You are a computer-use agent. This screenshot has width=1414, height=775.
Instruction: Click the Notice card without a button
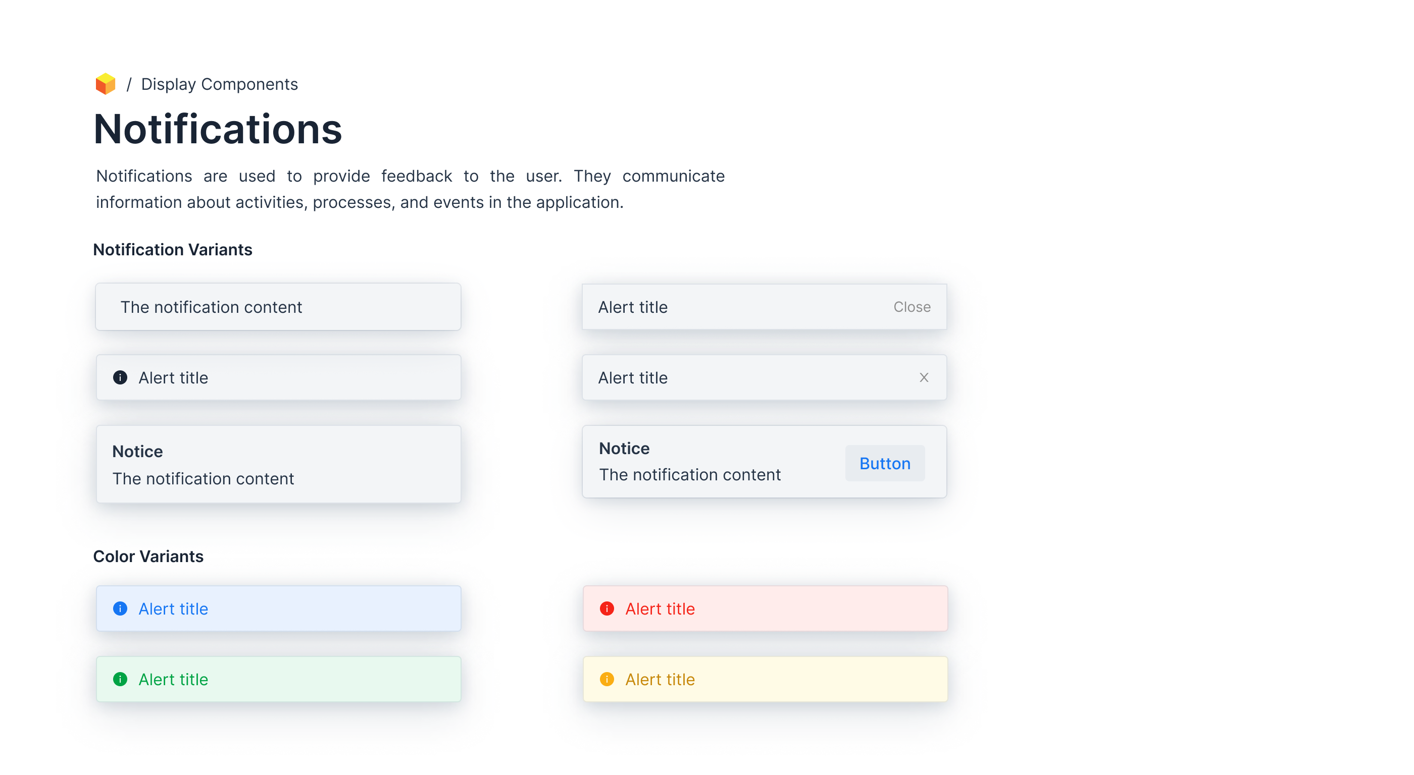click(278, 464)
